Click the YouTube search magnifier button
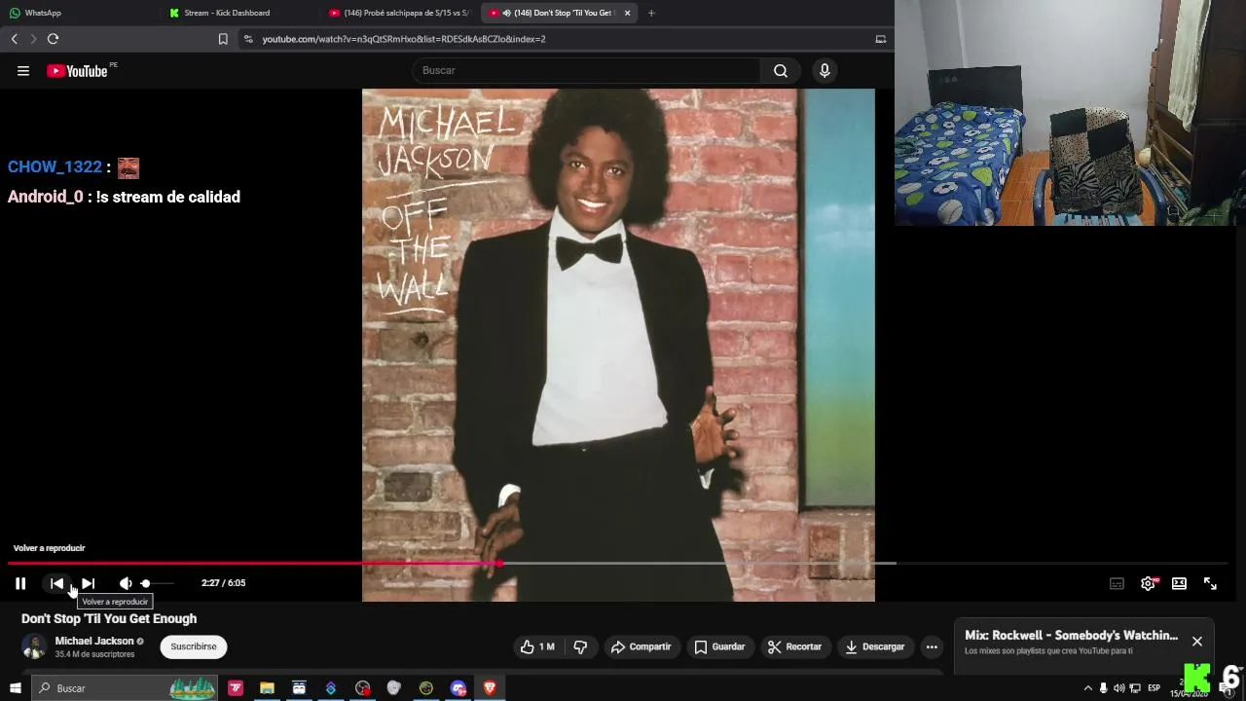The height and width of the screenshot is (701, 1246). click(x=781, y=70)
